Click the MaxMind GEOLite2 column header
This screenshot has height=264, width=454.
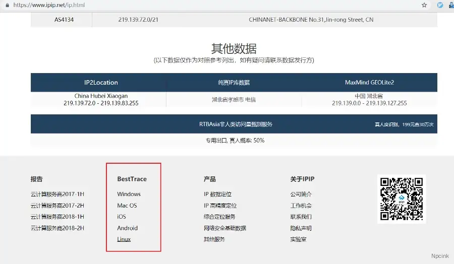369,83
